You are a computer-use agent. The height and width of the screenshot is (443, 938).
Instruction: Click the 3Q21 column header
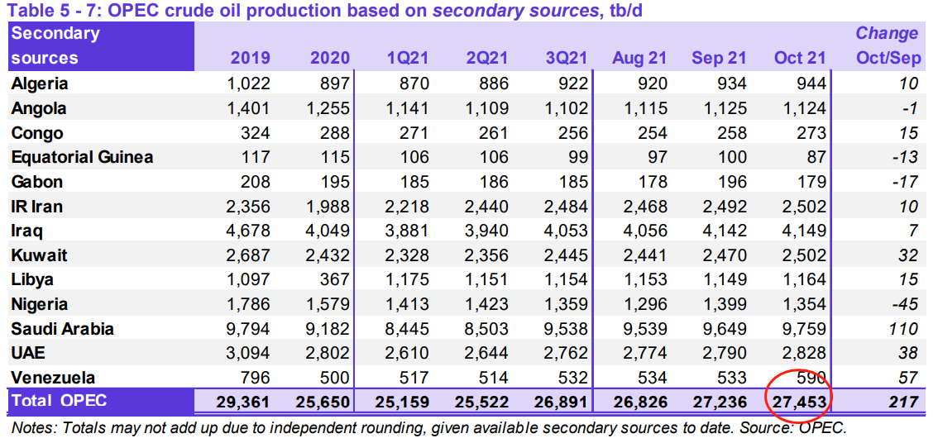click(x=567, y=58)
